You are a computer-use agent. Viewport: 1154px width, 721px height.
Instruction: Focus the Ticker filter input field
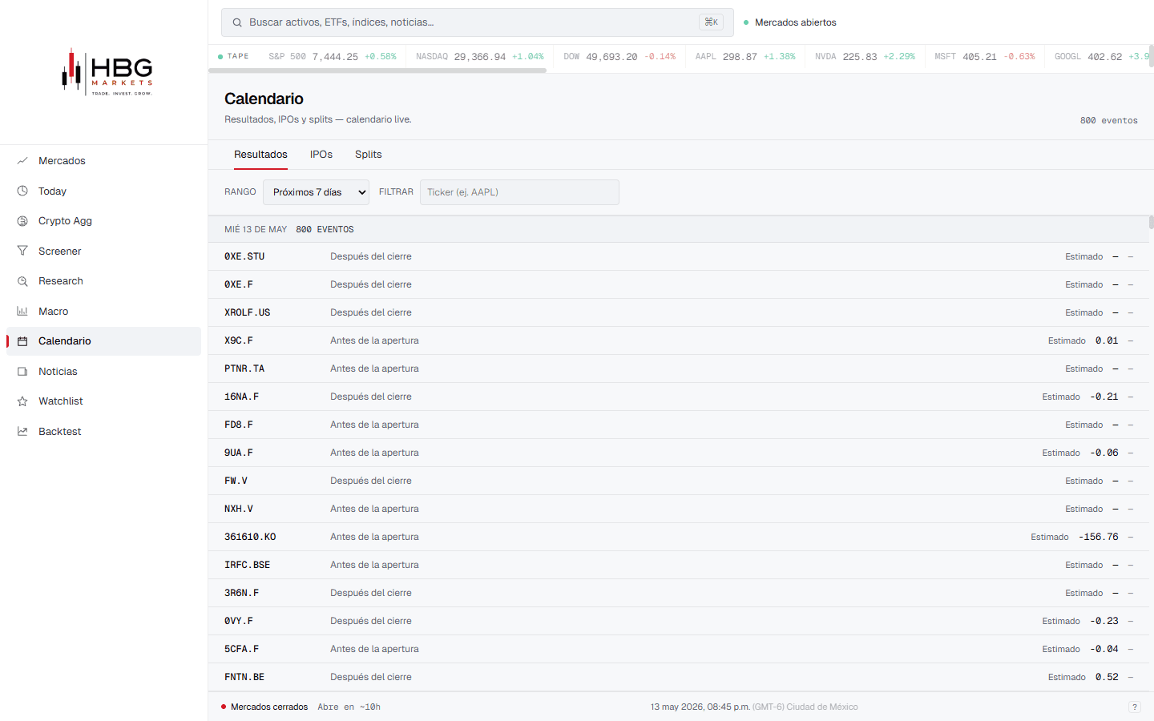point(519,192)
